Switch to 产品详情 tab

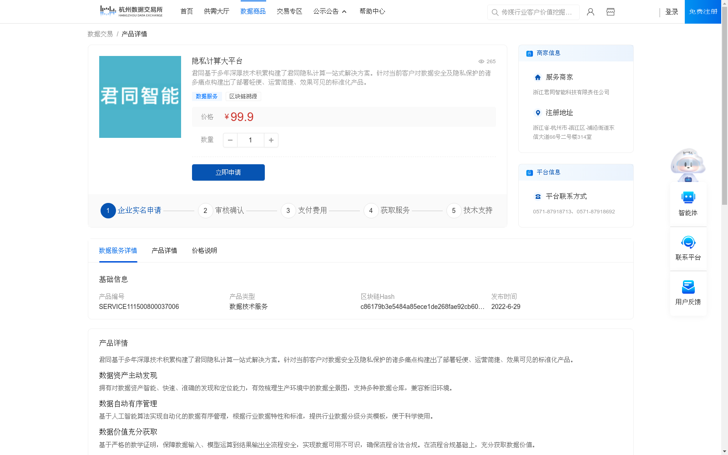point(164,251)
